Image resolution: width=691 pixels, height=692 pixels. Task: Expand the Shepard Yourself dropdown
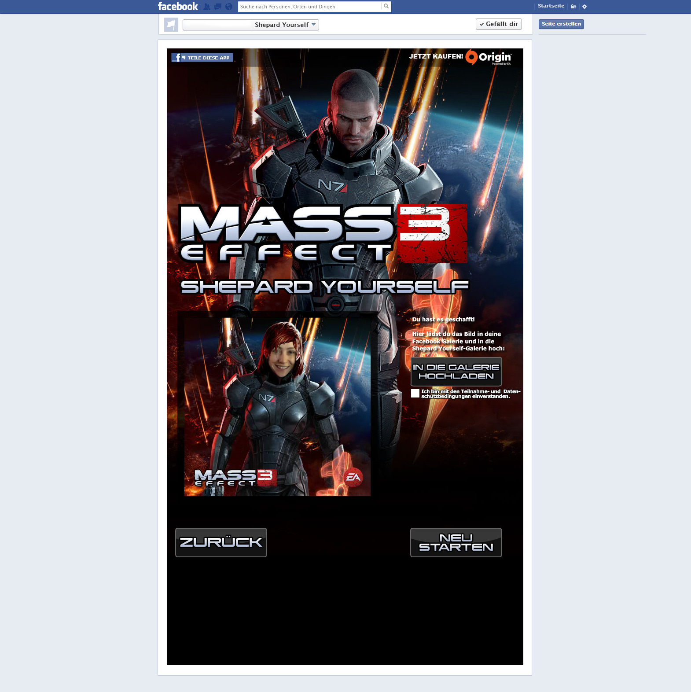coord(285,25)
